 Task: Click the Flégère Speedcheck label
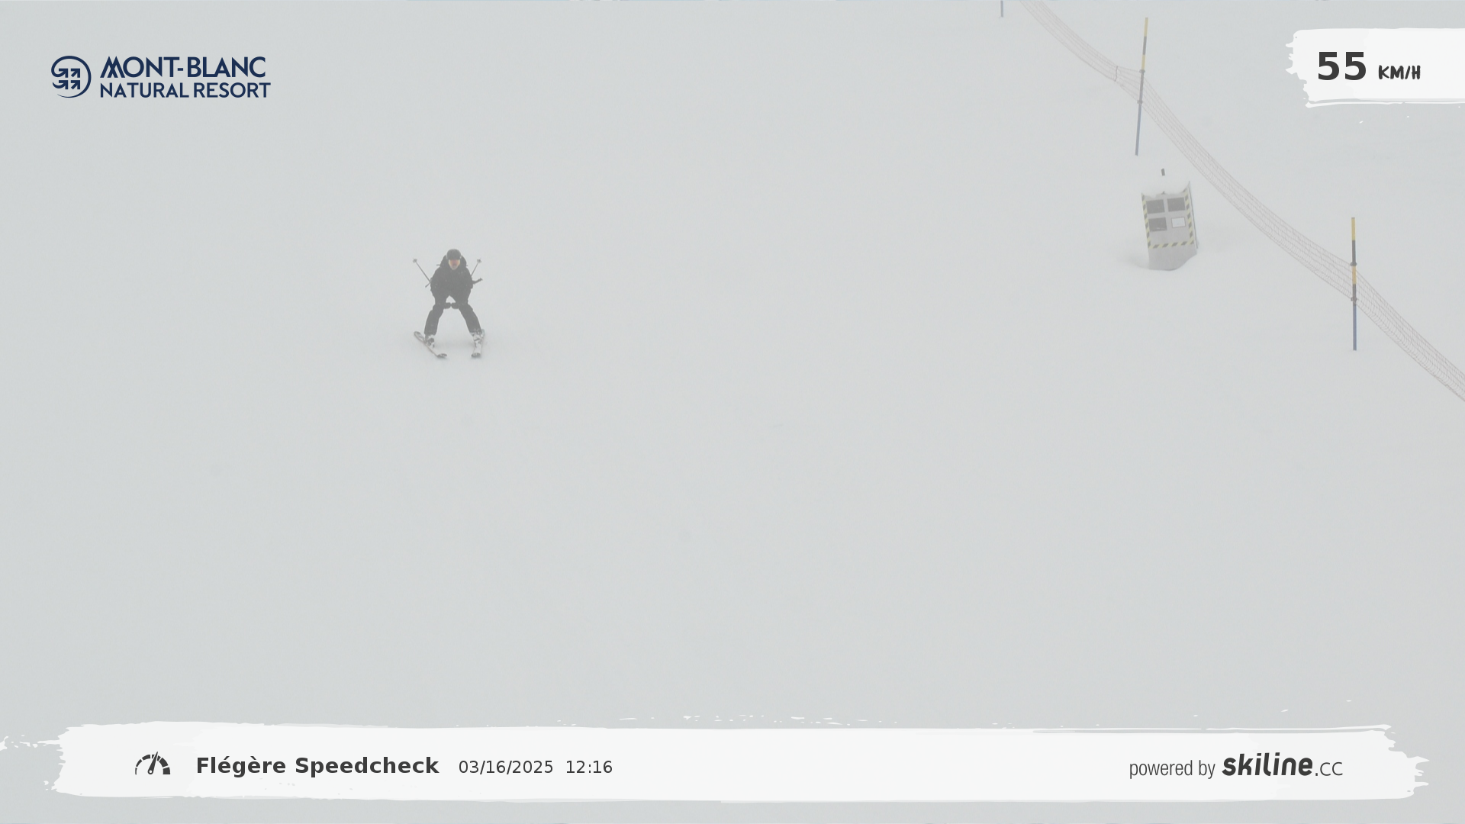point(317,765)
